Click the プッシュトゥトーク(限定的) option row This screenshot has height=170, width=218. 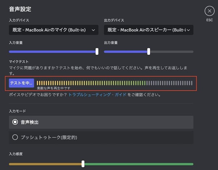pos(101,137)
